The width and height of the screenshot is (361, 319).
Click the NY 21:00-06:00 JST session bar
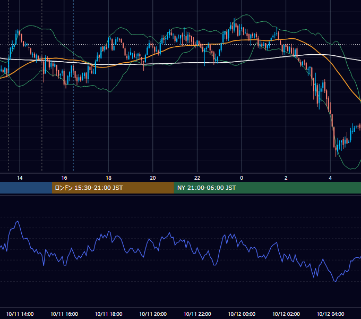267,188
